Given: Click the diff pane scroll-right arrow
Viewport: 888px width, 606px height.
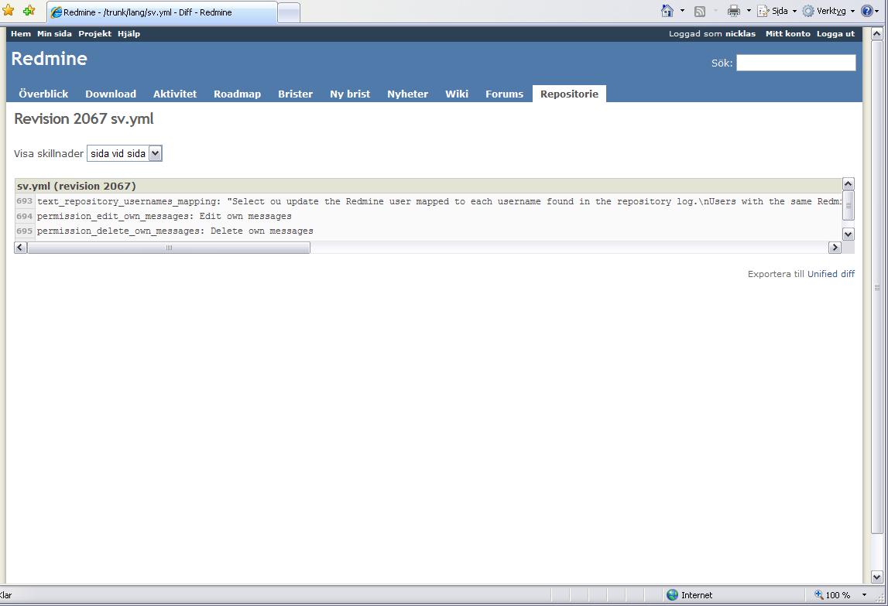Looking at the screenshot, I should click(x=835, y=248).
